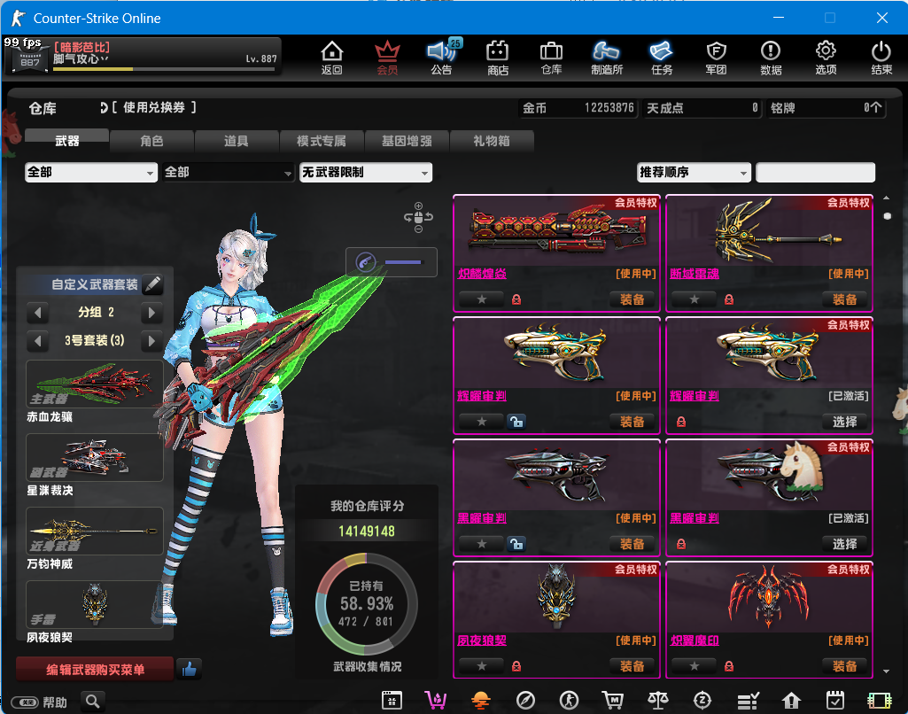
Task: Toggle blue unlock icon on first 辉耀审判
Action: (x=516, y=422)
